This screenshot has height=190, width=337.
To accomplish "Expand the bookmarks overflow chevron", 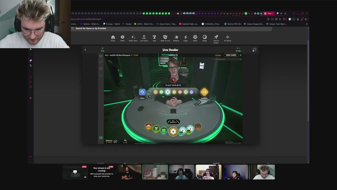I will tap(306, 24).
